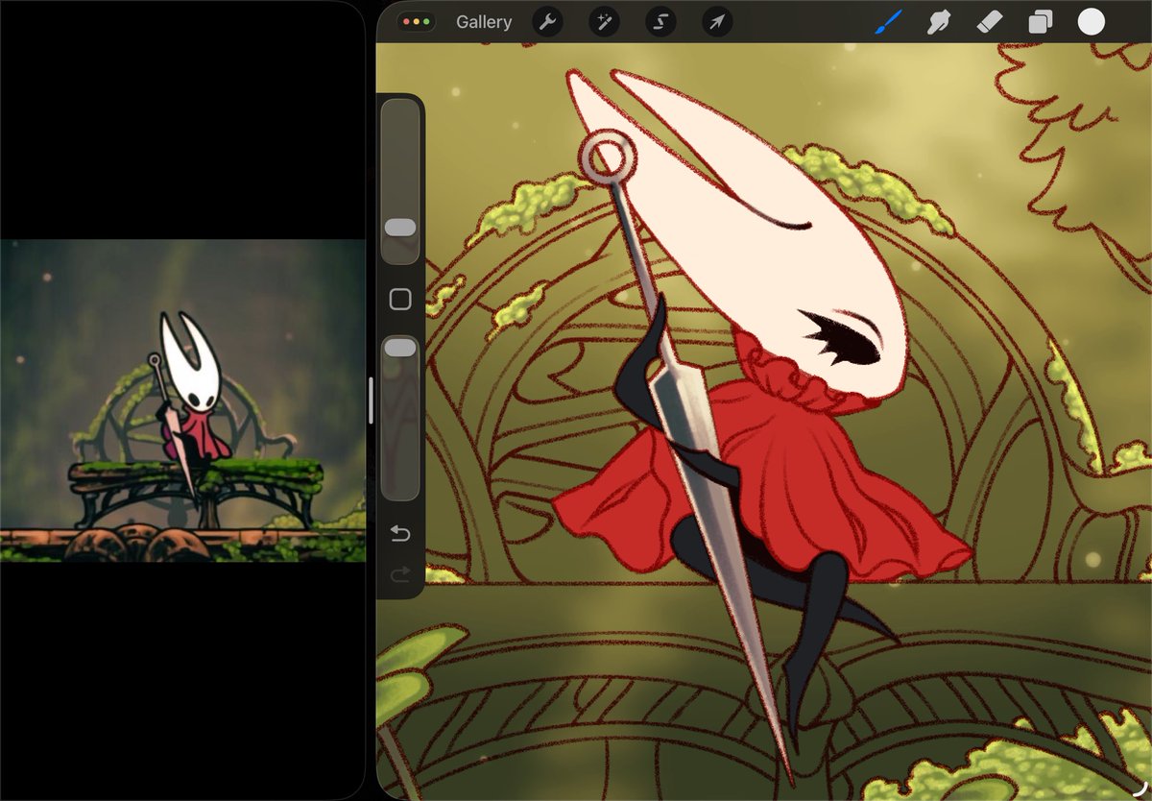Open the Actions wrench menu
The width and height of the screenshot is (1152, 801).
pos(547,22)
